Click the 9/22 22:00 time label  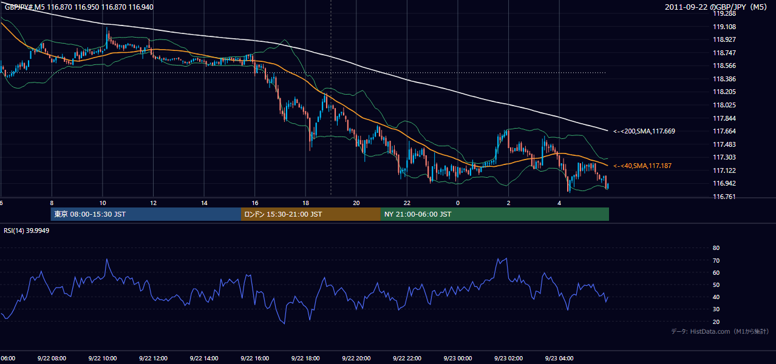coord(407,358)
